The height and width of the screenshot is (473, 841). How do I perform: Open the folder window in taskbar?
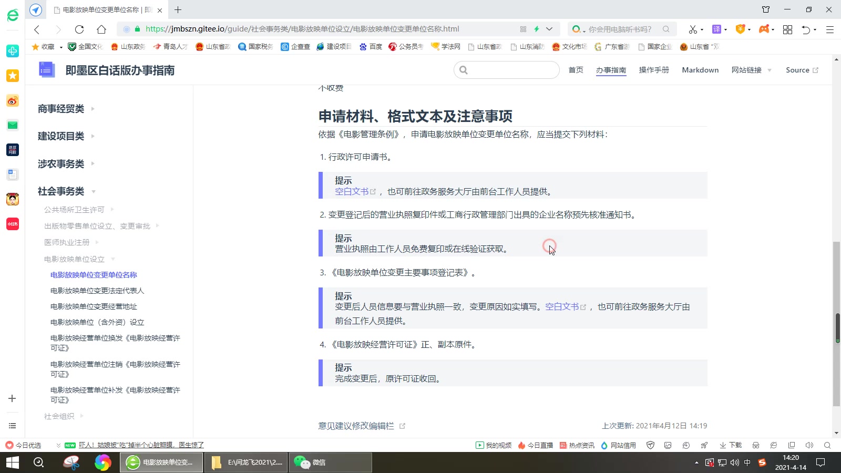(246, 462)
